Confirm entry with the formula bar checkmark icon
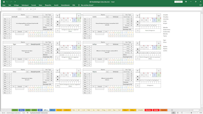Screen dimensions: 203x114 pyautogui.click(x=27, y=9)
